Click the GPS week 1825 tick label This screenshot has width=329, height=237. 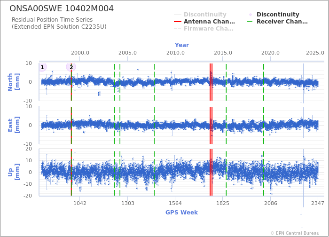[x=223, y=203]
